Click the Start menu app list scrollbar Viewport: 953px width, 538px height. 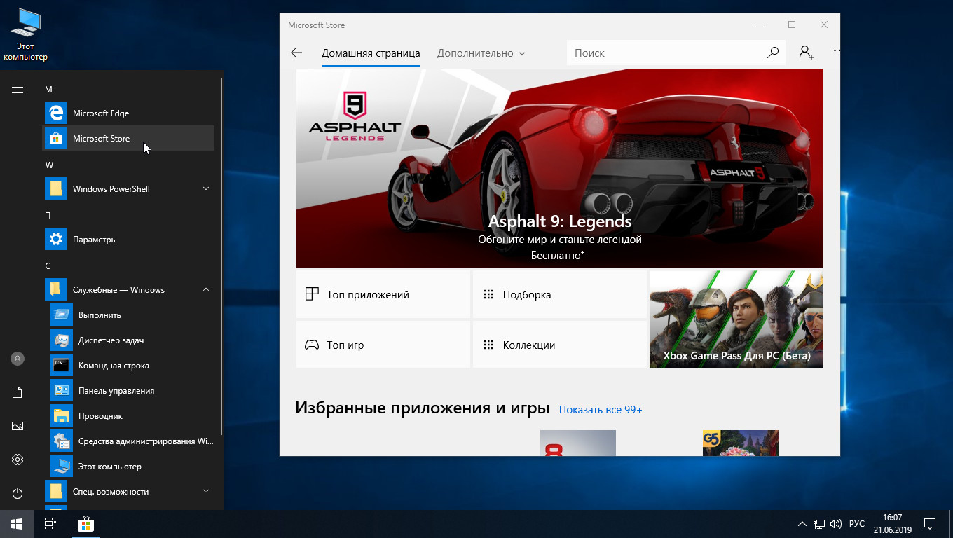221,256
